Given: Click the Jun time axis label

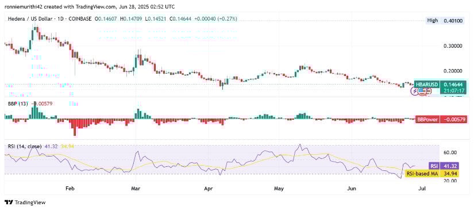Looking at the screenshot, I should [x=351, y=189].
